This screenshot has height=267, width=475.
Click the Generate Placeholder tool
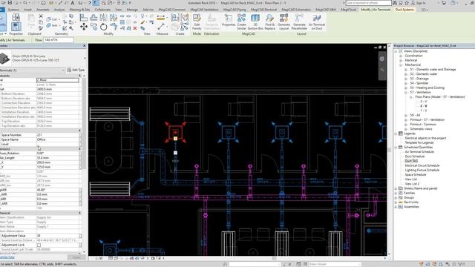coord(299,22)
